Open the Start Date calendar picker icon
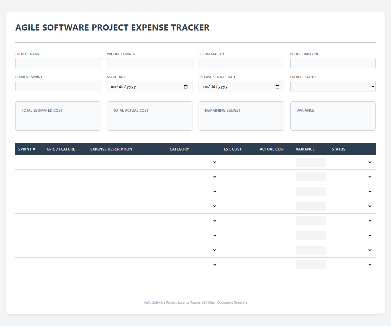 [x=186, y=87]
